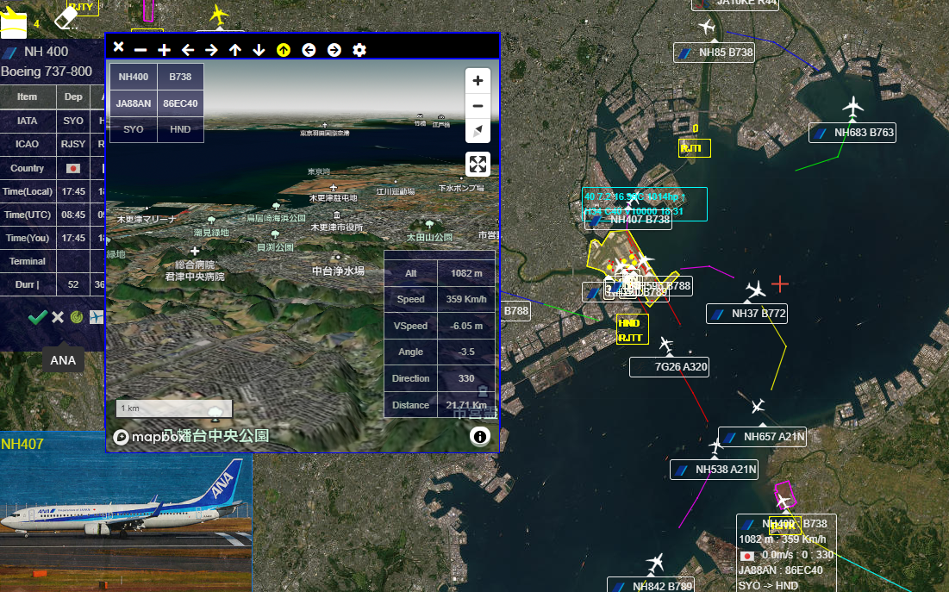Click the aircraft icon above NH85 label
The width and height of the screenshot is (949, 592).
pyautogui.click(x=706, y=27)
